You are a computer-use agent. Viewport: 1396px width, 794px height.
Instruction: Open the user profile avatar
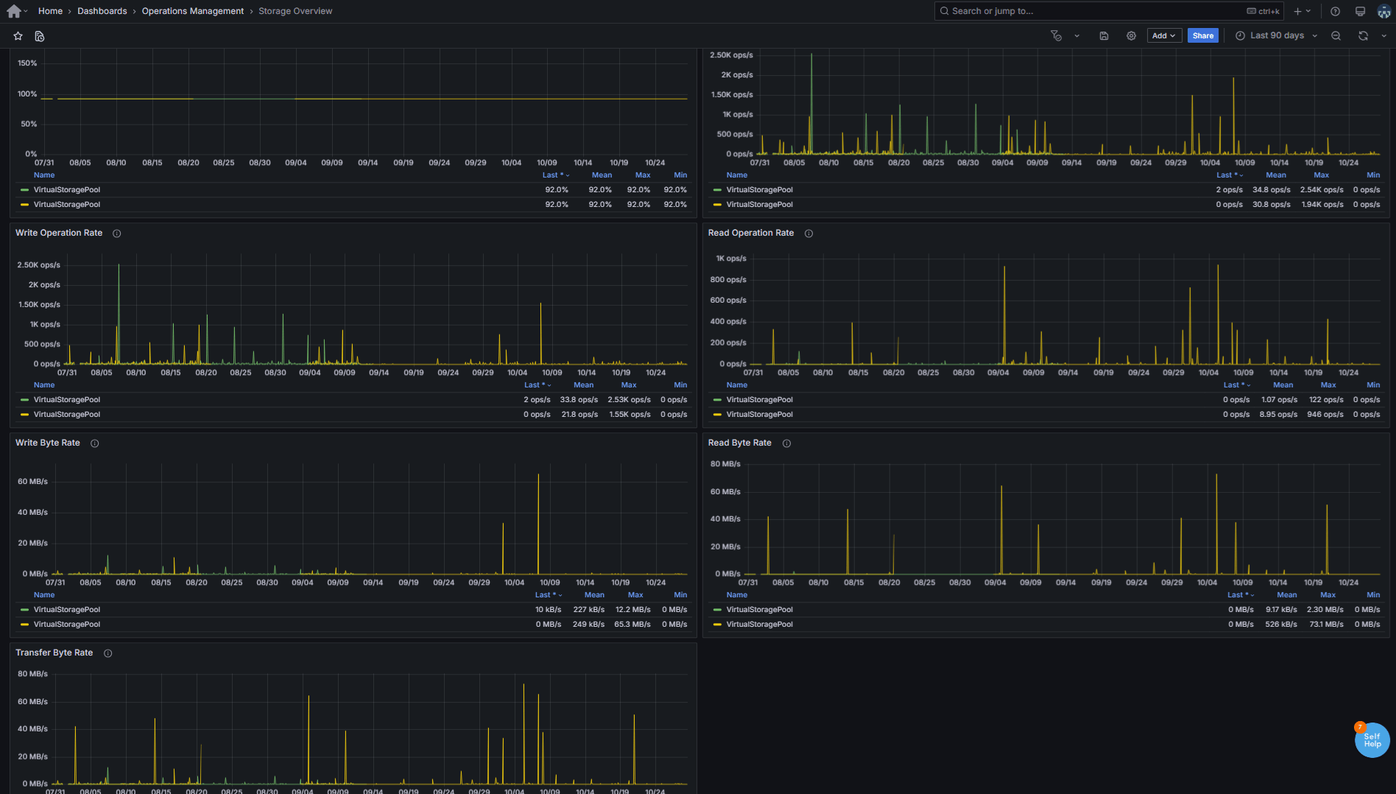coord(1383,11)
